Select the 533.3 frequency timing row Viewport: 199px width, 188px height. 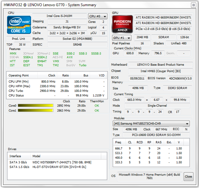coord(151,153)
